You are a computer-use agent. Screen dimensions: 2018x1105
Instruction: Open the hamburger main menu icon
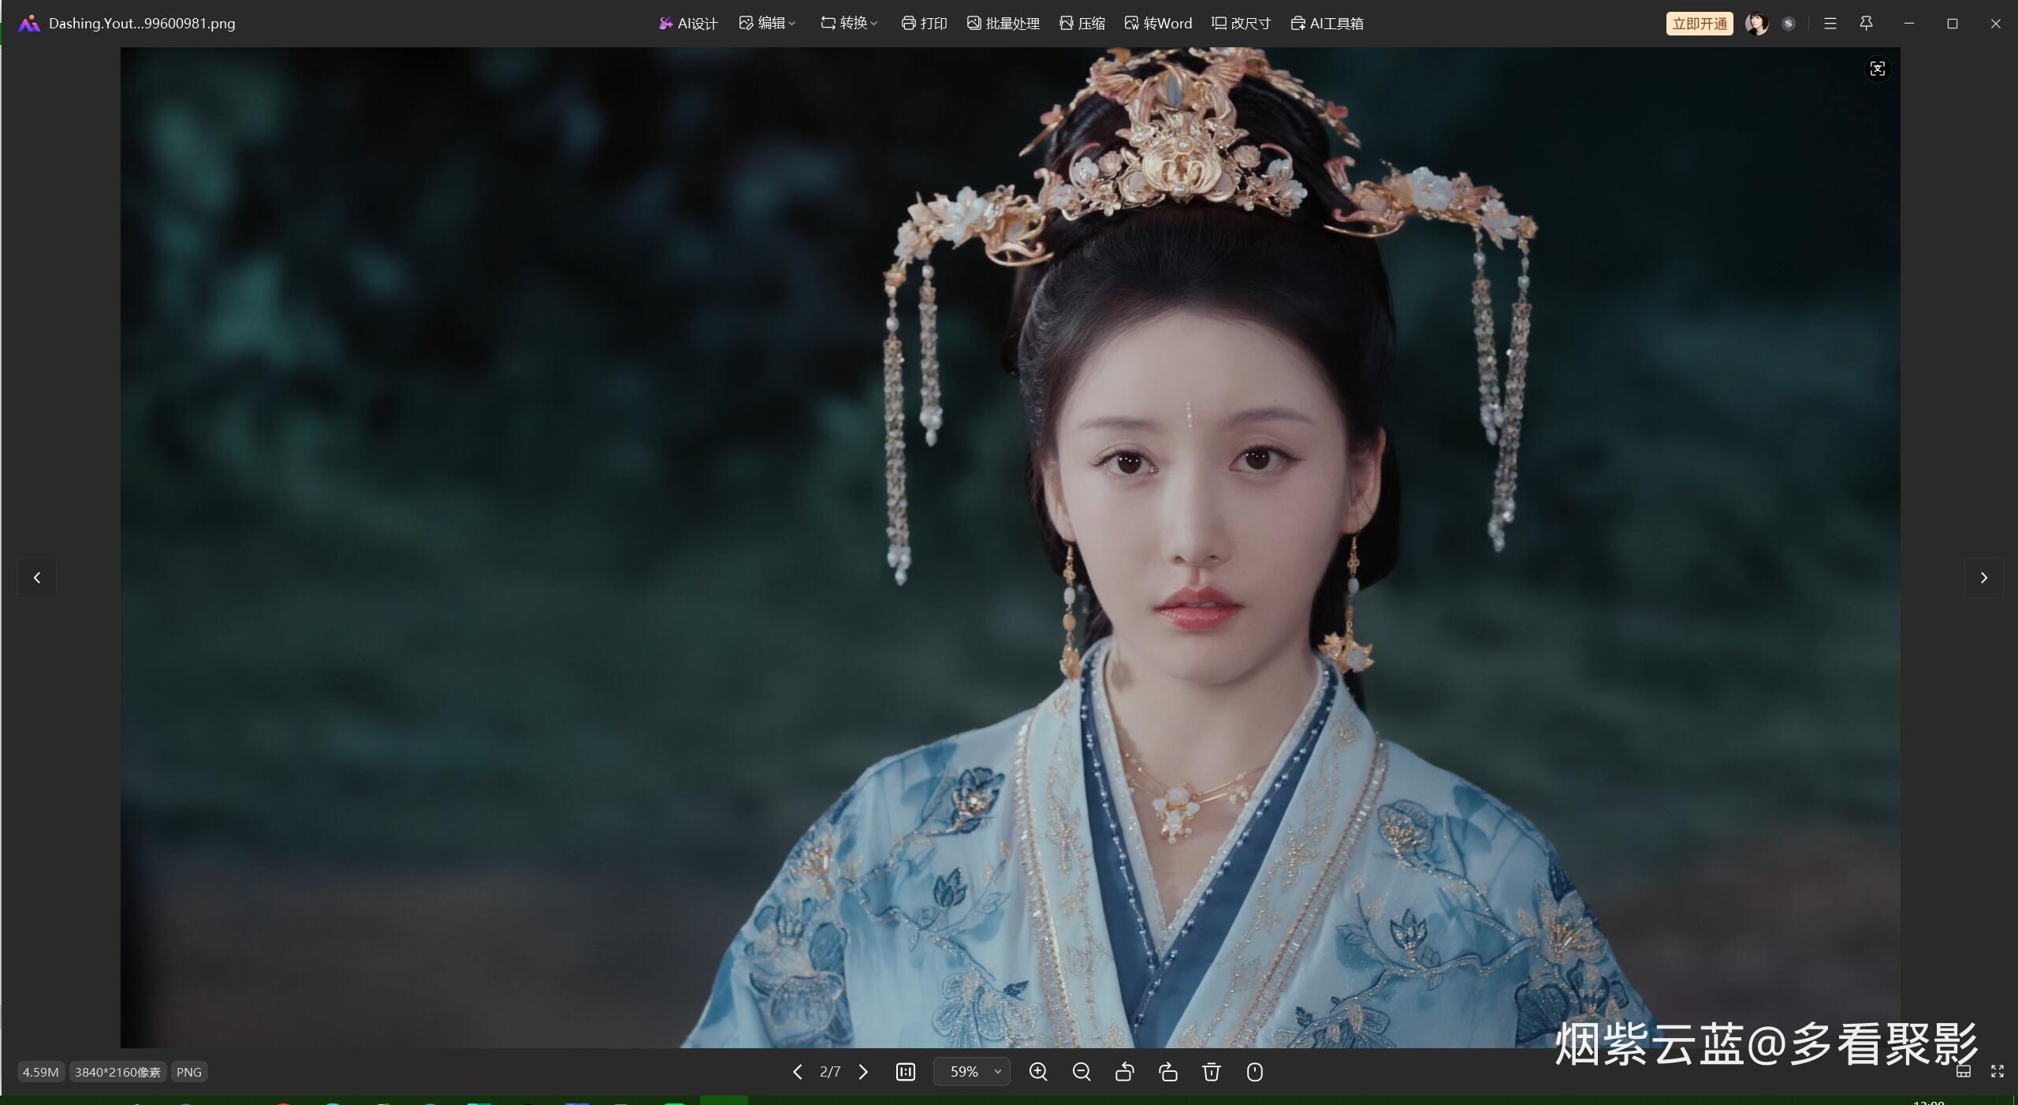point(1830,24)
